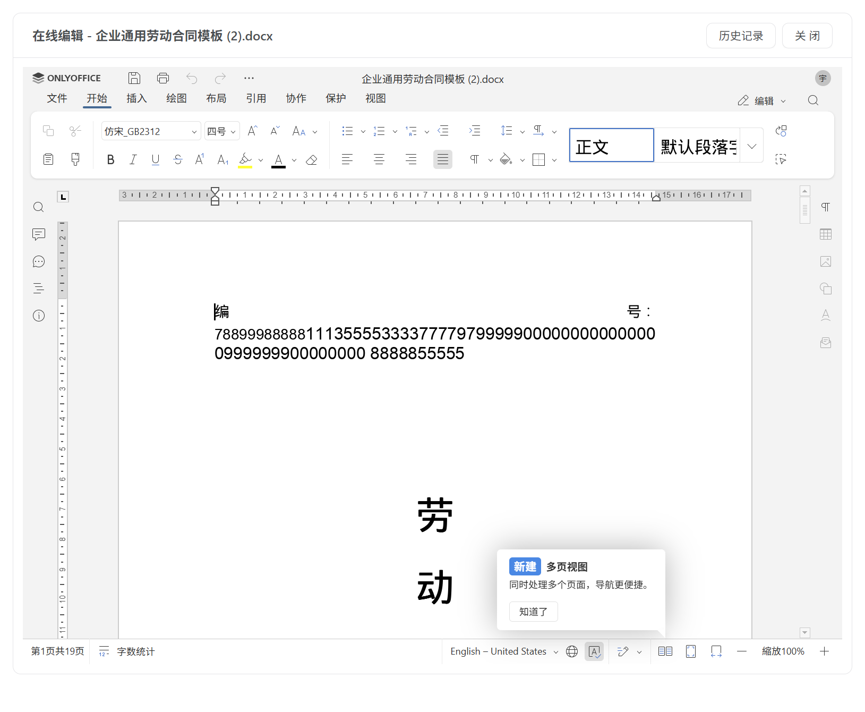Apply the black font color

coord(278,160)
